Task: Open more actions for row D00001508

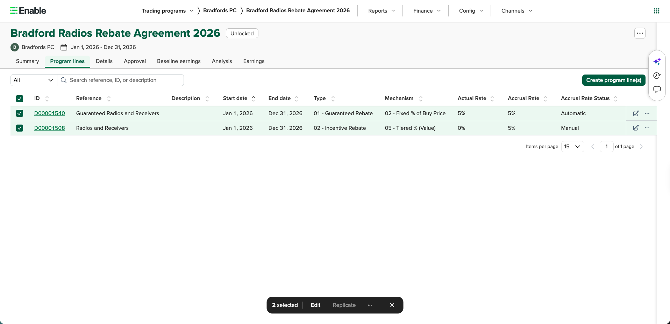Action: (647, 128)
